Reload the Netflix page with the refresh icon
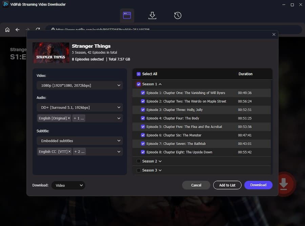Screen dimensions: 305x226 pos(37,29)
